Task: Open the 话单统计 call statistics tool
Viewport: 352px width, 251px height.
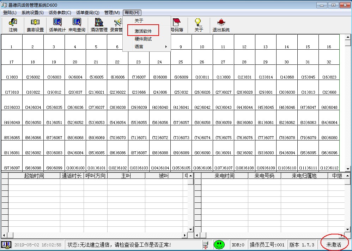Action: [57, 25]
